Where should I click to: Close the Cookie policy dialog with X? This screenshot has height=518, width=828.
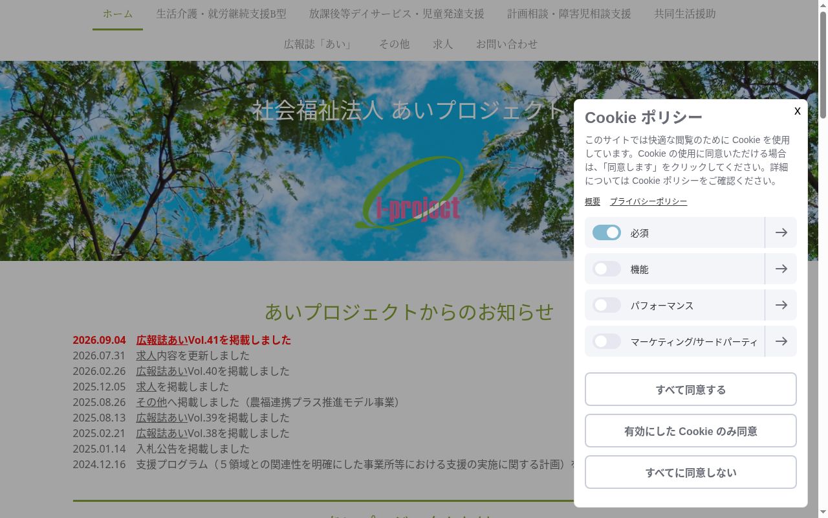pyautogui.click(x=798, y=111)
